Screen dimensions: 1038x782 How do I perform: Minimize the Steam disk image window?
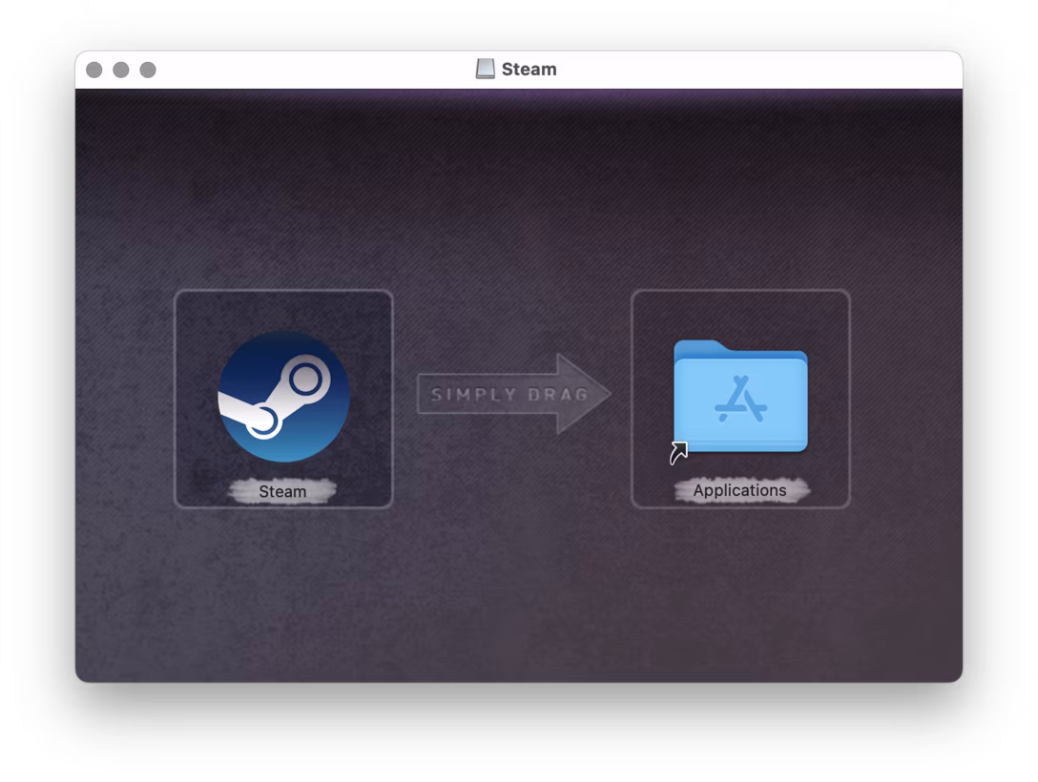click(121, 70)
